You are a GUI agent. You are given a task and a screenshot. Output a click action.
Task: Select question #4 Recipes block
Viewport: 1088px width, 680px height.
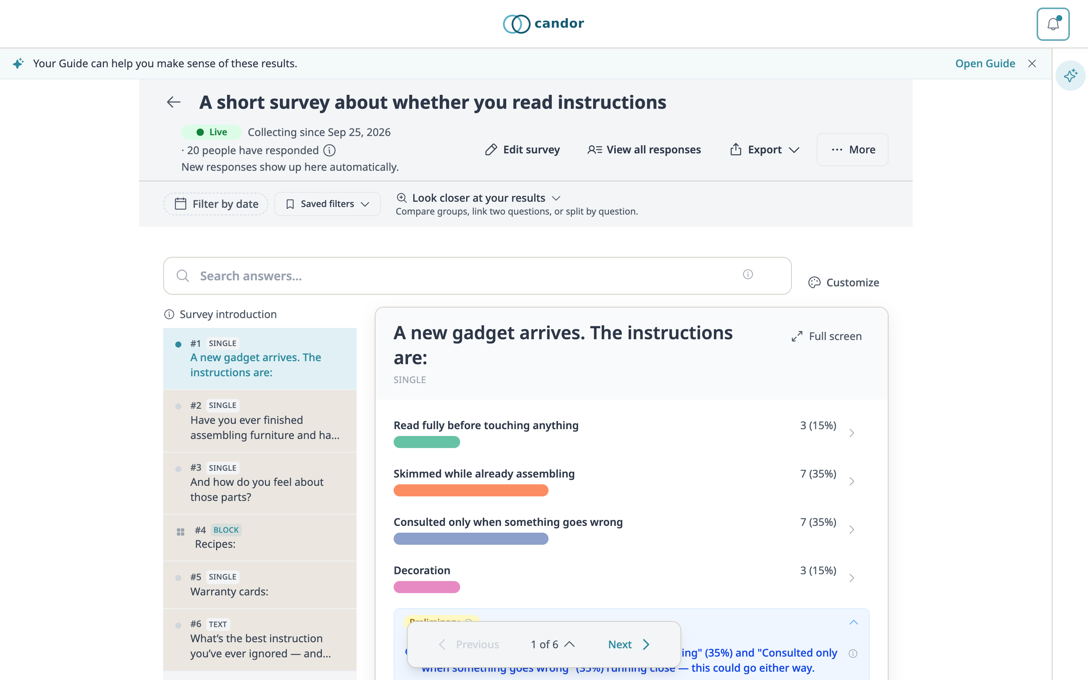(260, 538)
